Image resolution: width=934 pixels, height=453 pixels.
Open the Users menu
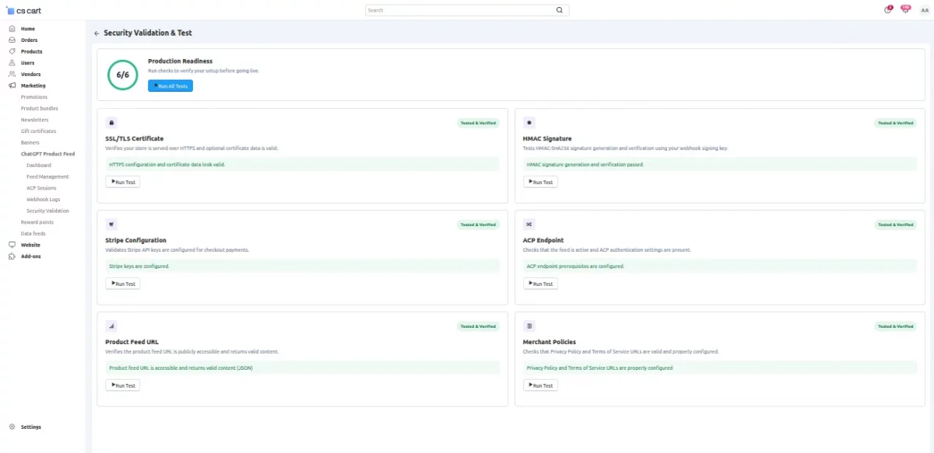click(28, 63)
